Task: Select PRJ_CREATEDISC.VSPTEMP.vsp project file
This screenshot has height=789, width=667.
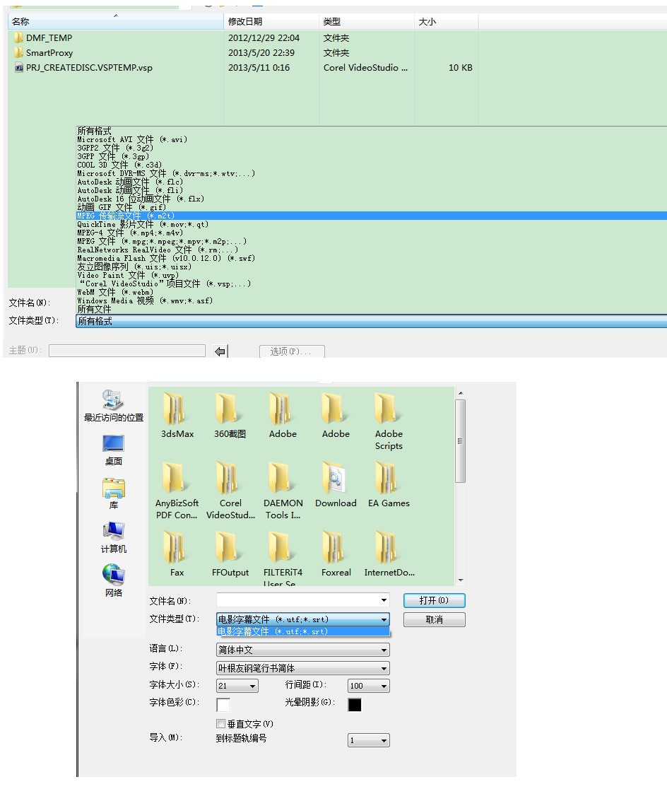Action: (83, 67)
